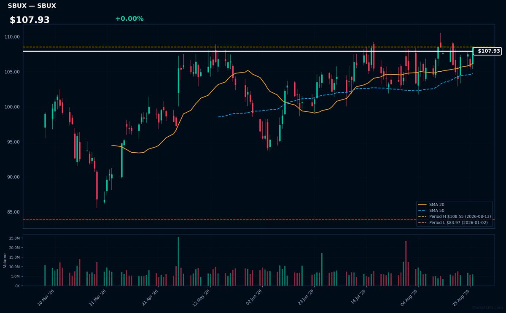Click the 0K volume axis label
Image resolution: width=506 pixels, height=313 pixels.
tap(17, 286)
